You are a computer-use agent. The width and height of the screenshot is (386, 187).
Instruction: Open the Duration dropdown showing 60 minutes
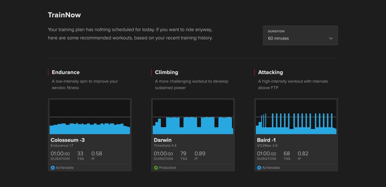pyautogui.click(x=300, y=35)
